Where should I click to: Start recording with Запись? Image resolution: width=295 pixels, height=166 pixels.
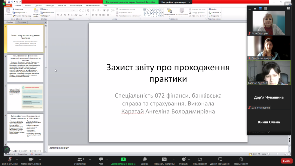pos(145,161)
